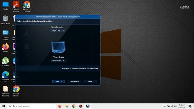The height and width of the screenshot is (109, 194).
Task: Open the volume tray icon
Action: pos(175,106)
